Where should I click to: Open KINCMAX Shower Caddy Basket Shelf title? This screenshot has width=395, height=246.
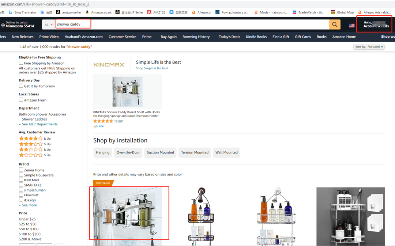pyautogui.click(x=127, y=114)
